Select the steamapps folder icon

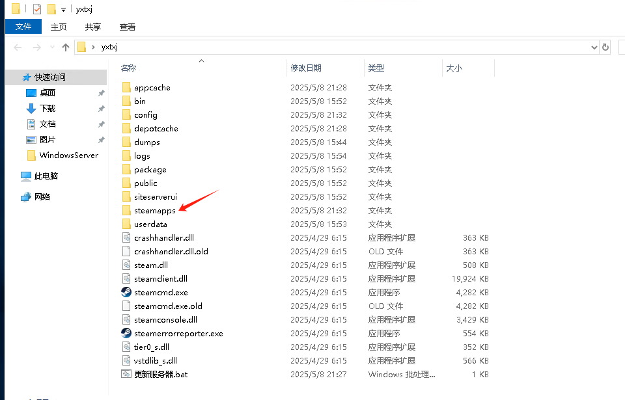[x=126, y=210]
